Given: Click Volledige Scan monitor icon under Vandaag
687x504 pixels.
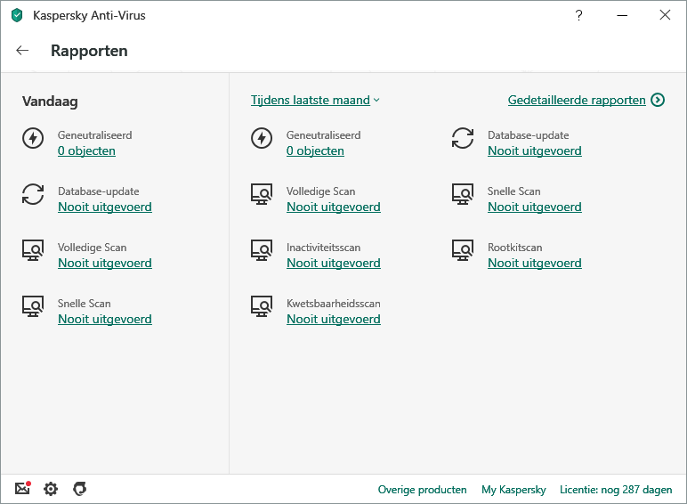Looking at the screenshot, I should click(33, 250).
